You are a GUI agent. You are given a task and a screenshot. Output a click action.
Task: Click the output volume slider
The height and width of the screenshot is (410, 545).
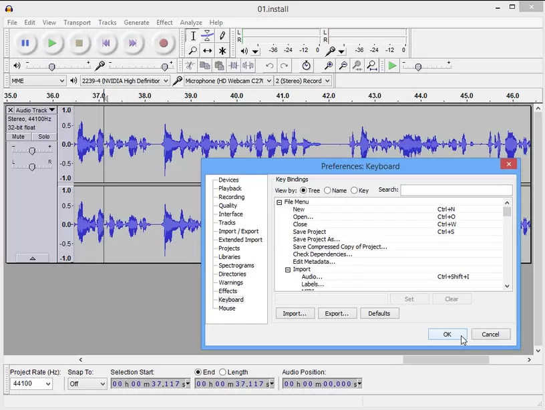[x=58, y=65]
